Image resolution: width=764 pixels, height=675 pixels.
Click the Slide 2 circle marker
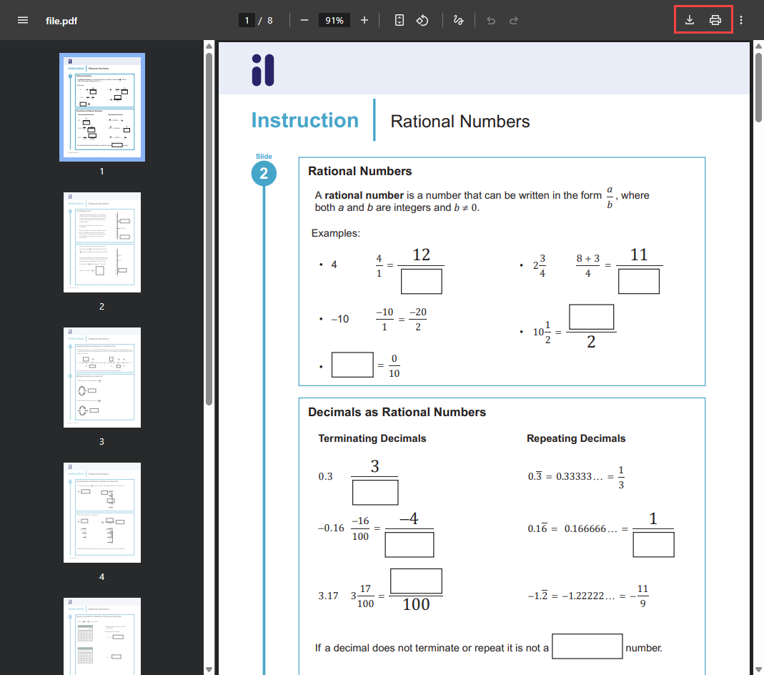tap(264, 174)
